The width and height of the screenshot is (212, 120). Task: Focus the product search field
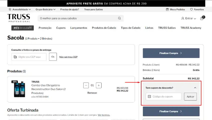click(81, 18)
